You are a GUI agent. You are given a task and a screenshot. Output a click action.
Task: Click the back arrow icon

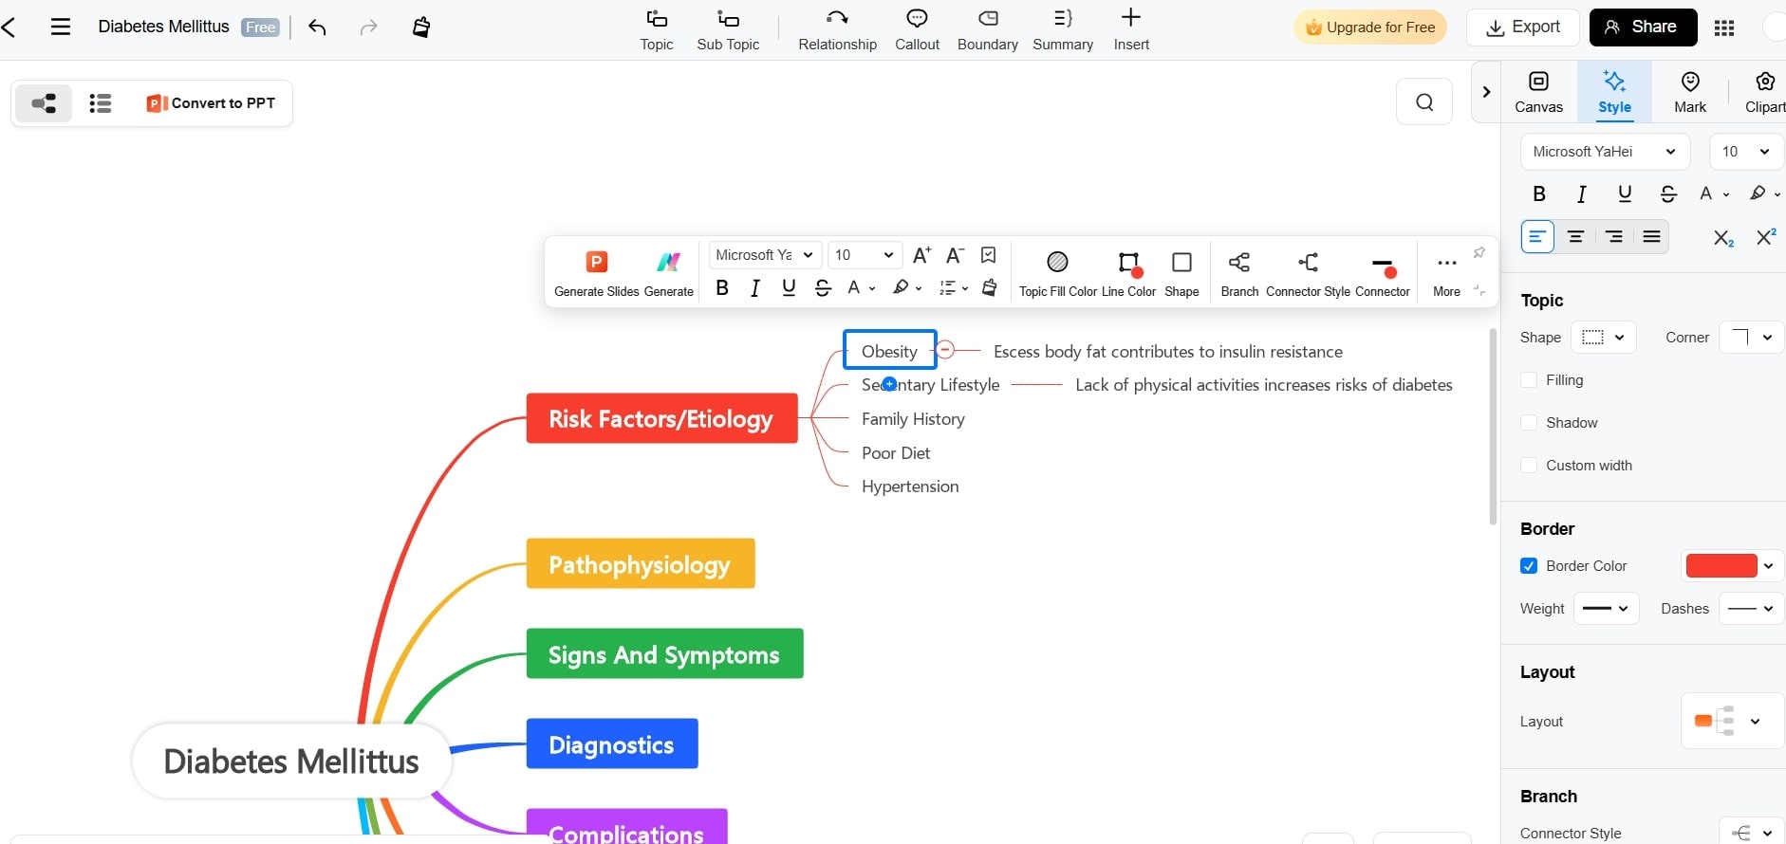click(9, 27)
